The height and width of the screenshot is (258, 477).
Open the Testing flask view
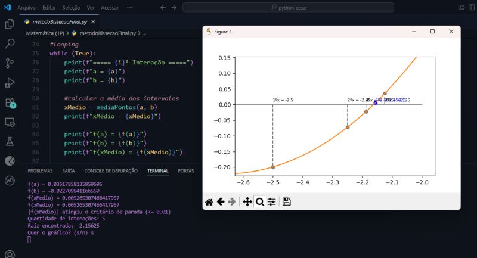10,142
